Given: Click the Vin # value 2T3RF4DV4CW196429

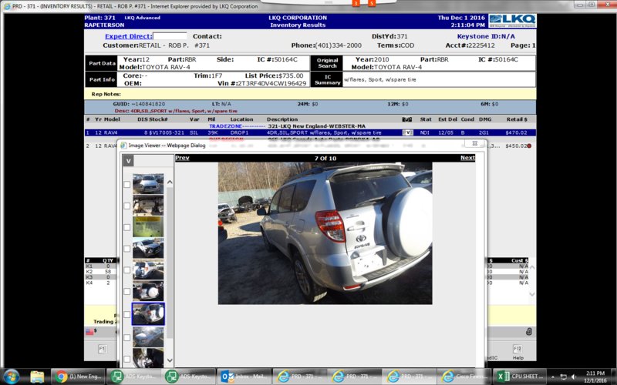Looking at the screenshot, I should coord(272,83).
